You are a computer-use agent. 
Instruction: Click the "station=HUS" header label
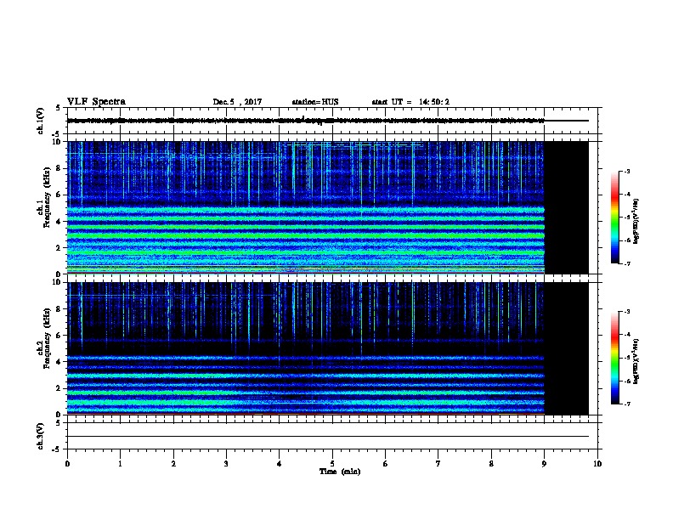(315, 102)
